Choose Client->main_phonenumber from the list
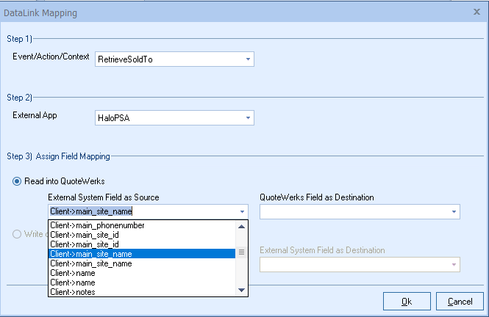This screenshot has height=317, width=489. pyautogui.click(x=97, y=225)
